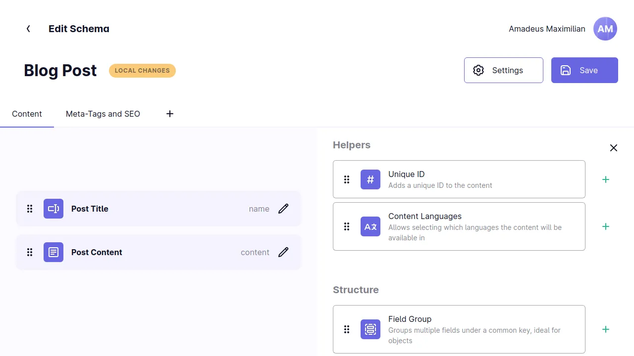634x356 pixels.
Task: Add Field Group with the green plus
Action: coord(606,329)
